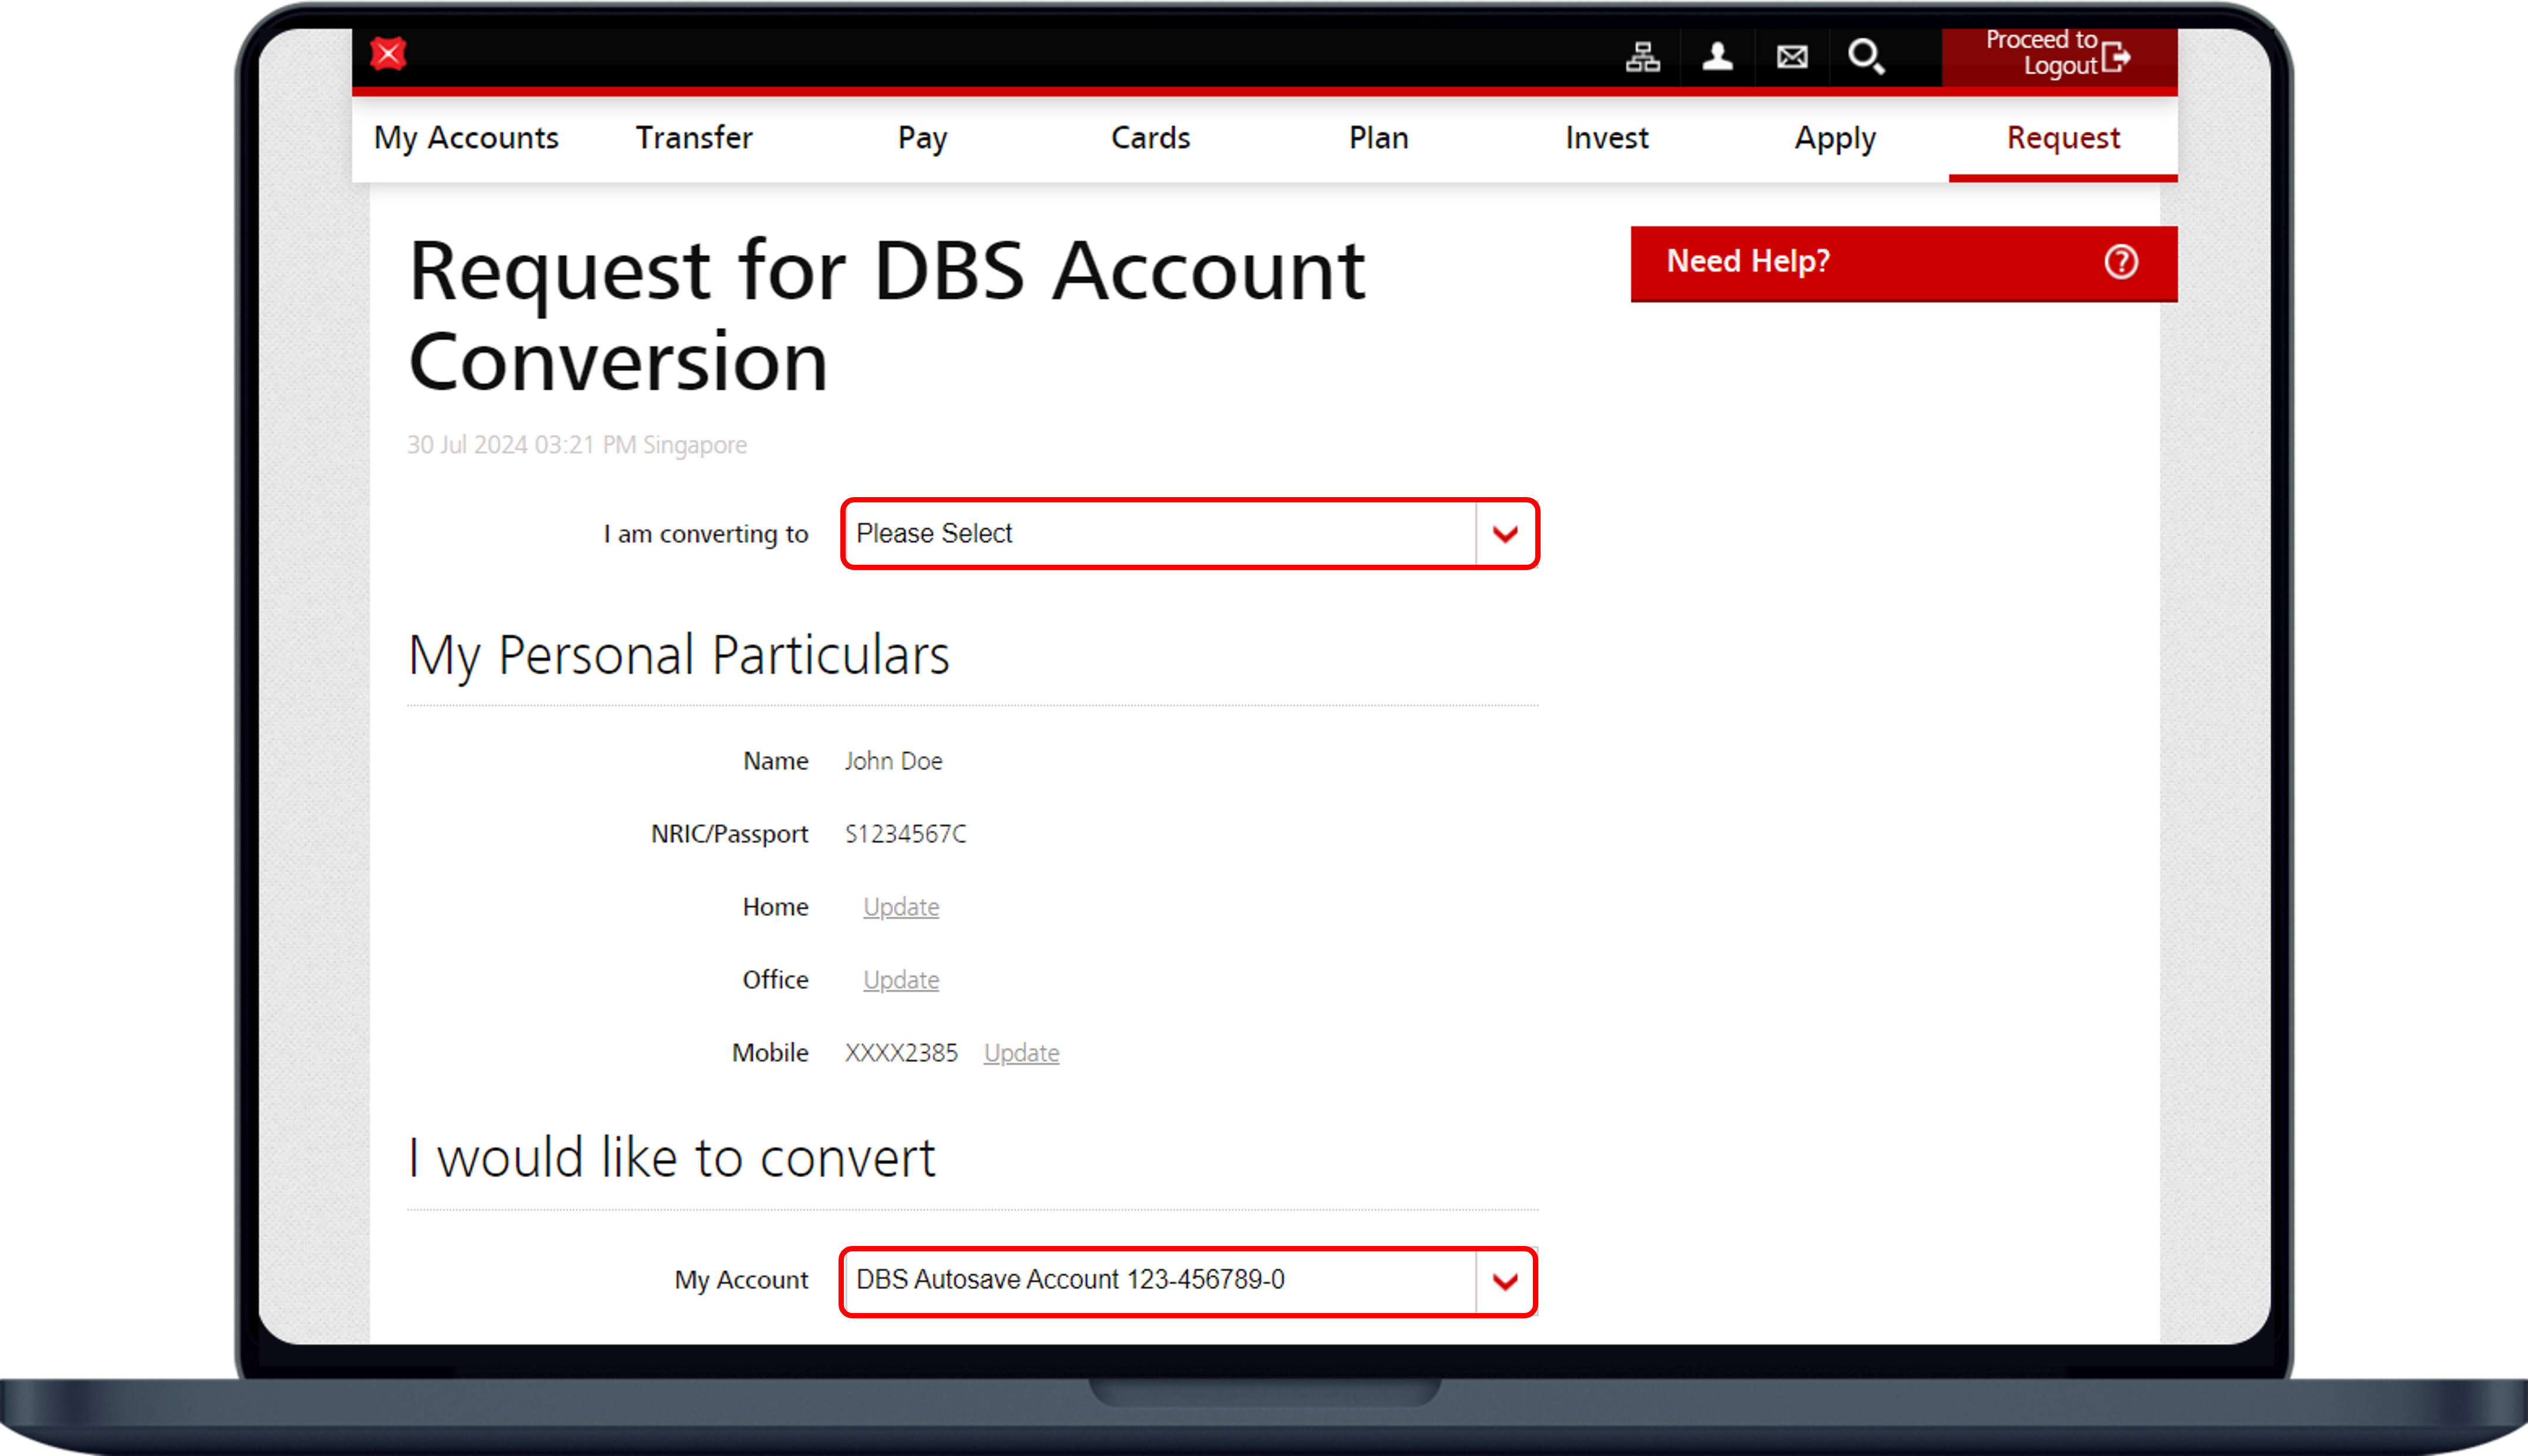The image size is (2528, 1456).
Task: Open the Pay menu
Action: tap(922, 138)
